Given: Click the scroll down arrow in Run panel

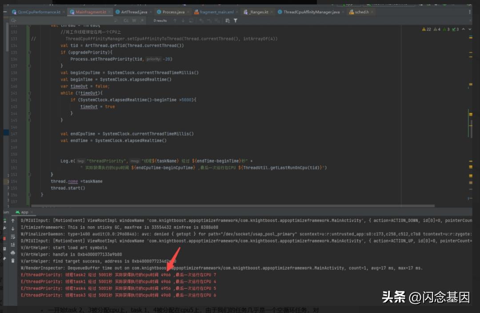Looking at the screenshot, I should pos(13,229).
